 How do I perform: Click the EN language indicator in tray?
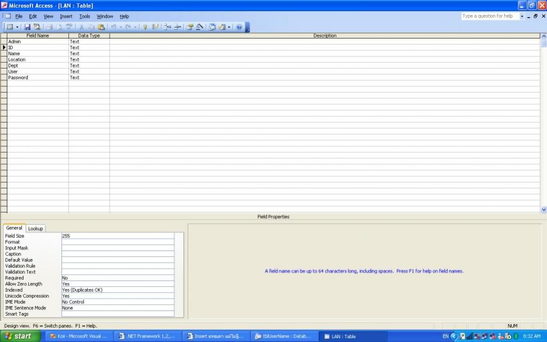[446, 336]
